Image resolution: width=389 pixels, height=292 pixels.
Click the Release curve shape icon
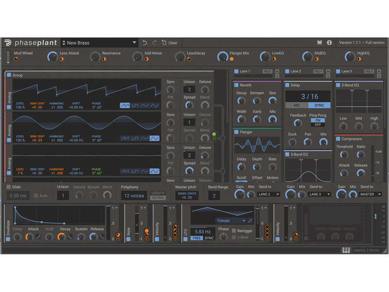click(102, 237)
